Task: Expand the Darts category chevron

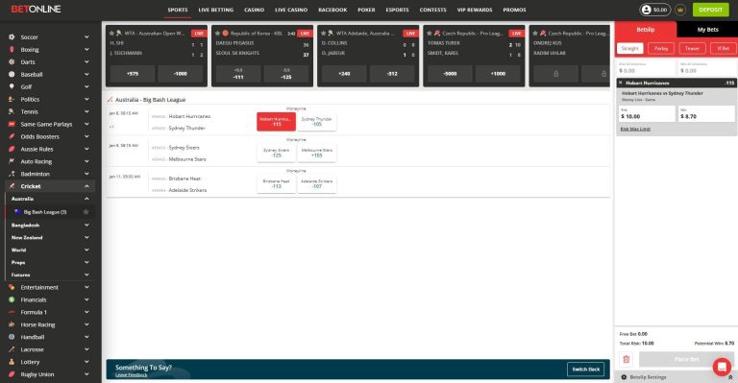Action: coord(86,61)
